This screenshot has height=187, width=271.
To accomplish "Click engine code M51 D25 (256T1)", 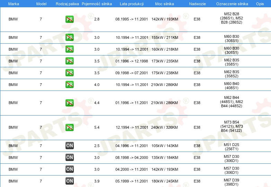I will click(x=231, y=147).
